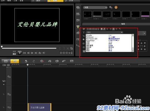The width and height of the screenshot is (150, 111).
Task: Choose 新宋体 in the font list
Action: (x=109, y=47)
